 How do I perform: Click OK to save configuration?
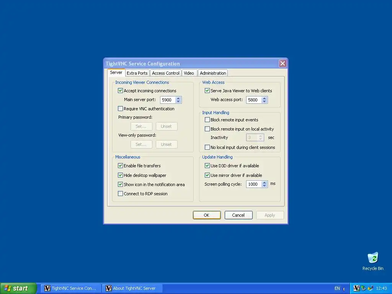(207, 215)
